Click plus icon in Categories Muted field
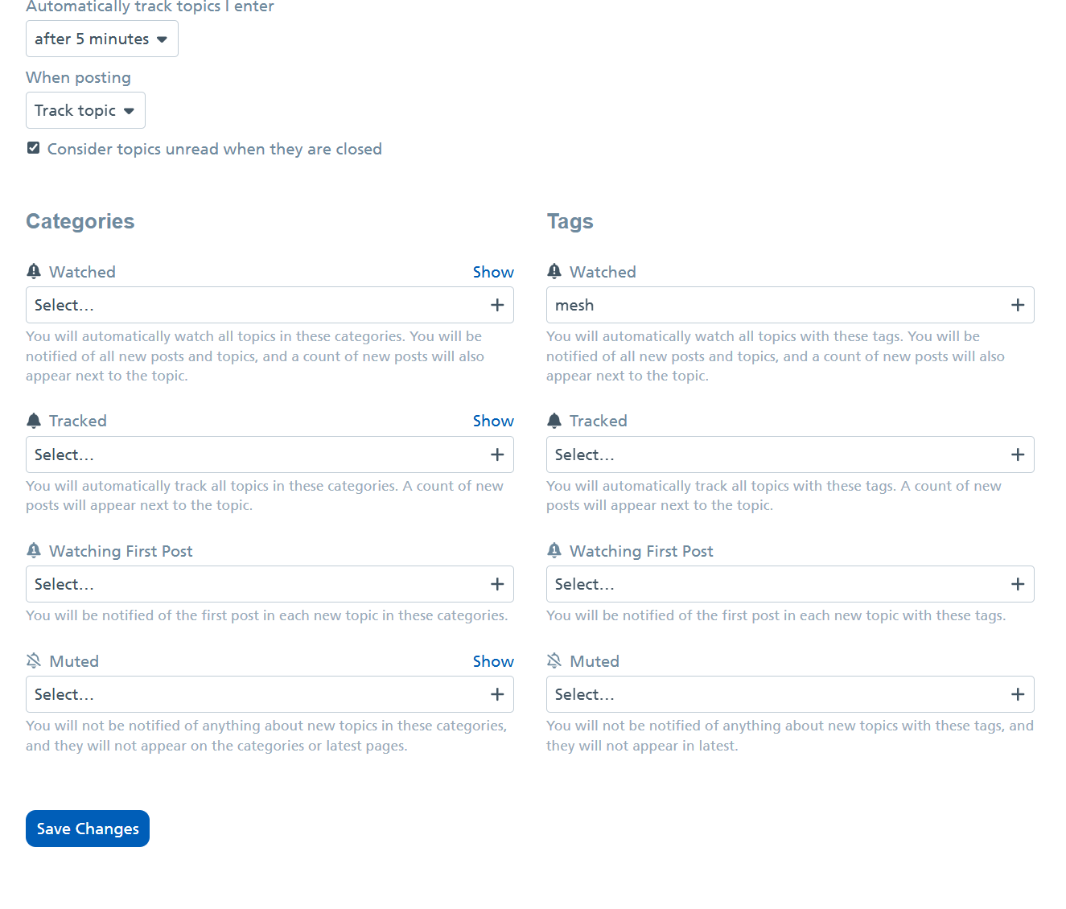 (x=497, y=694)
